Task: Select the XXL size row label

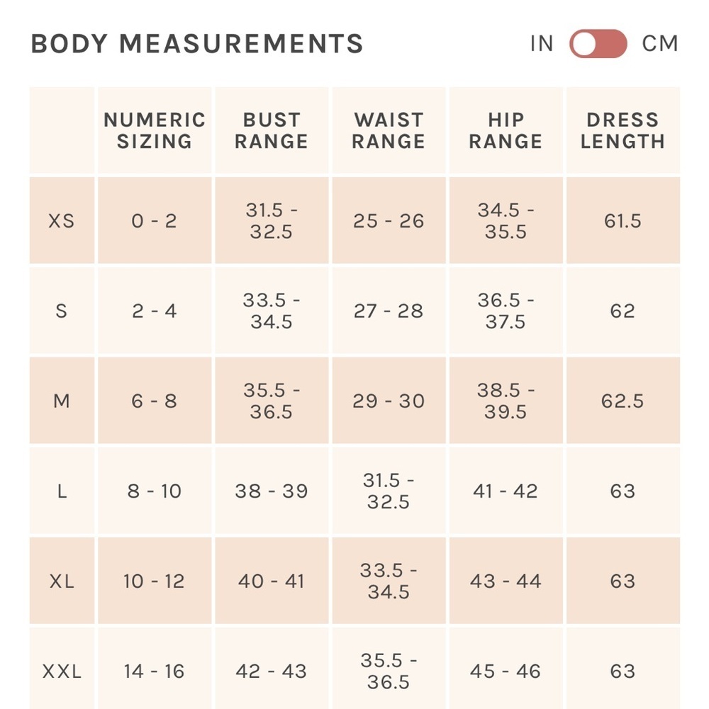Action: coord(62,671)
